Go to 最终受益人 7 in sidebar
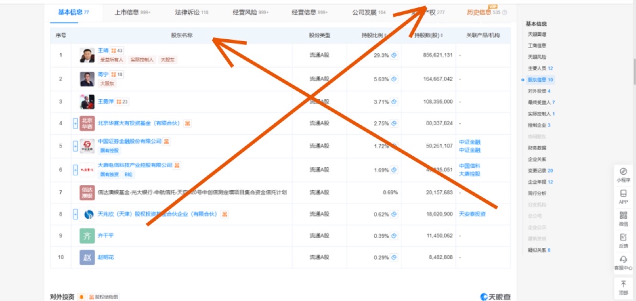Image resolution: width=636 pixels, height=301 pixels. pyautogui.click(x=541, y=103)
